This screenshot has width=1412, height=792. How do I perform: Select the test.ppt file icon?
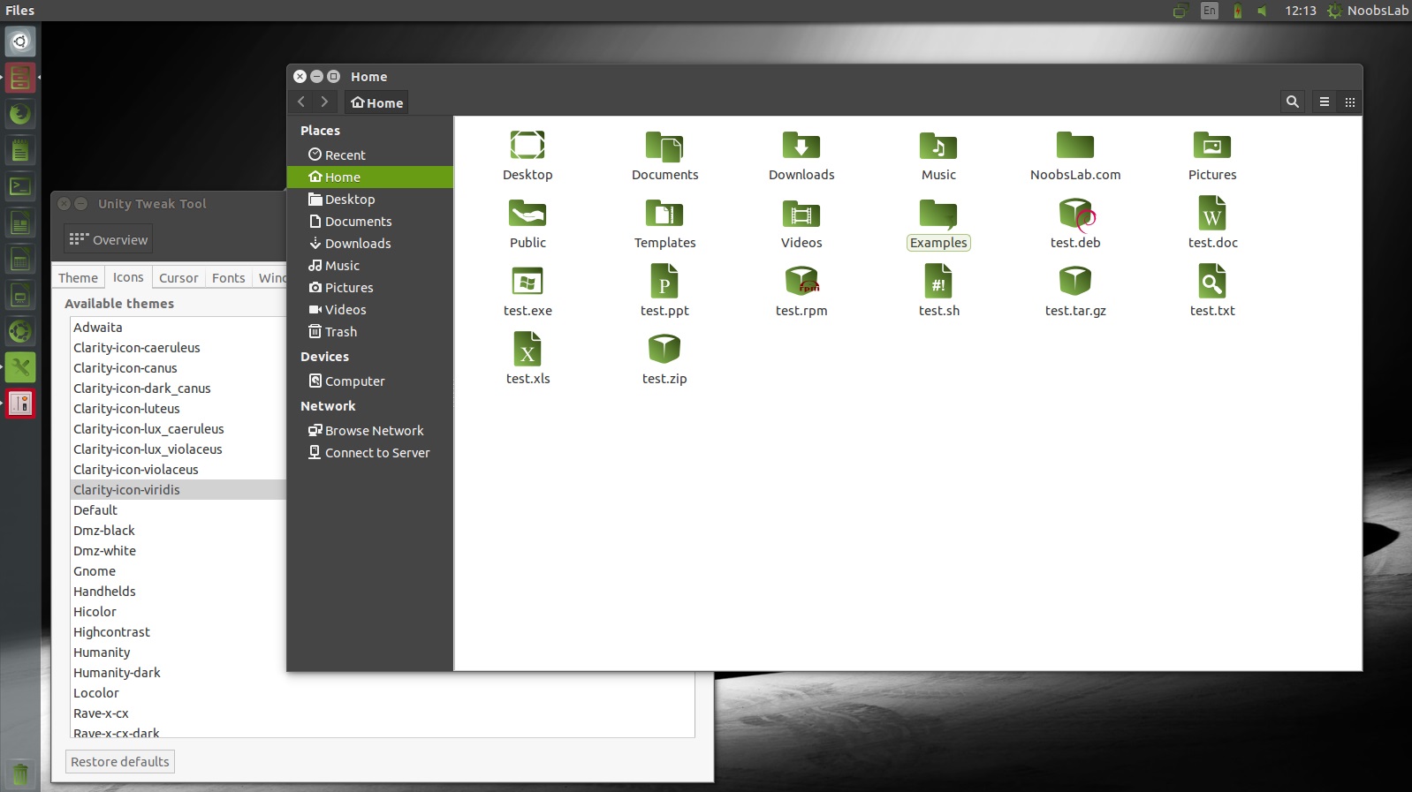coord(664,281)
